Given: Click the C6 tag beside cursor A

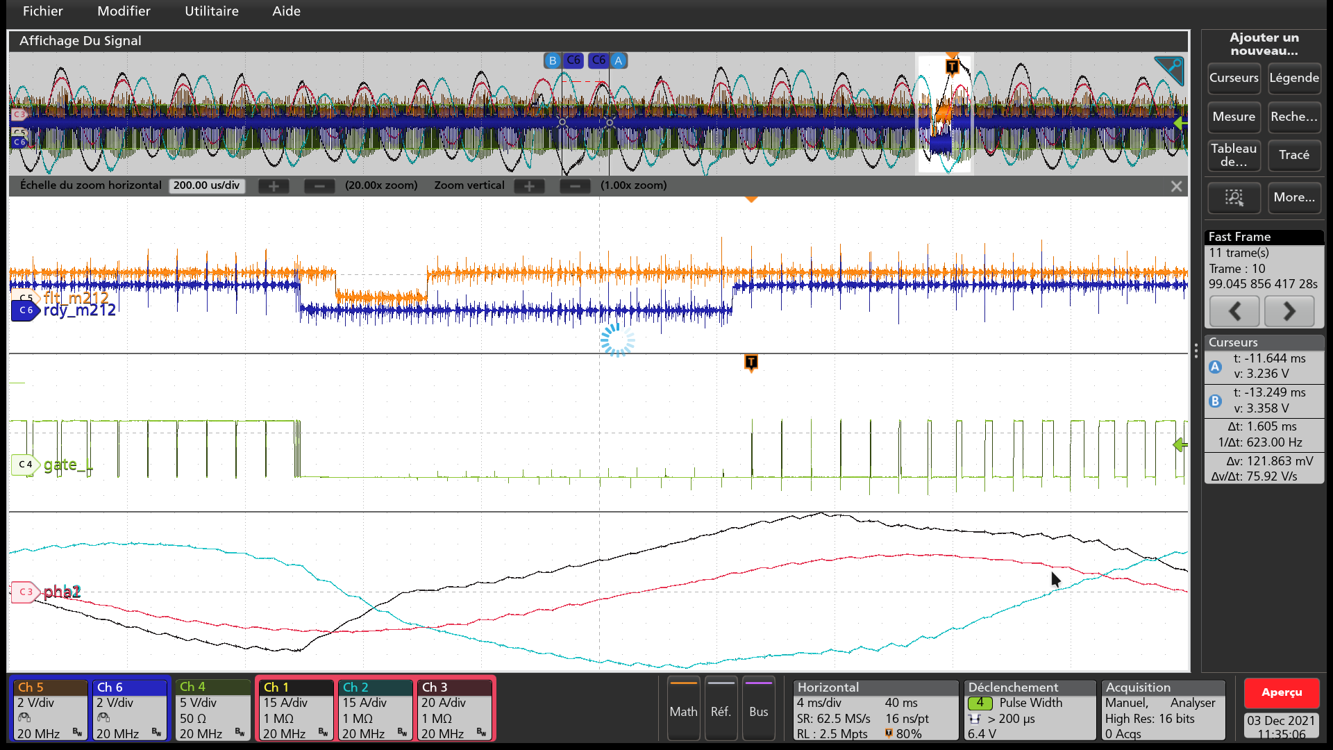Looking at the screenshot, I should (598, 60).
